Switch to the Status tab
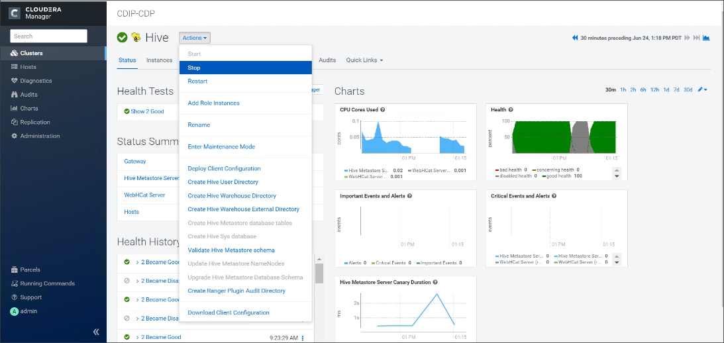 tap(127, 60)
